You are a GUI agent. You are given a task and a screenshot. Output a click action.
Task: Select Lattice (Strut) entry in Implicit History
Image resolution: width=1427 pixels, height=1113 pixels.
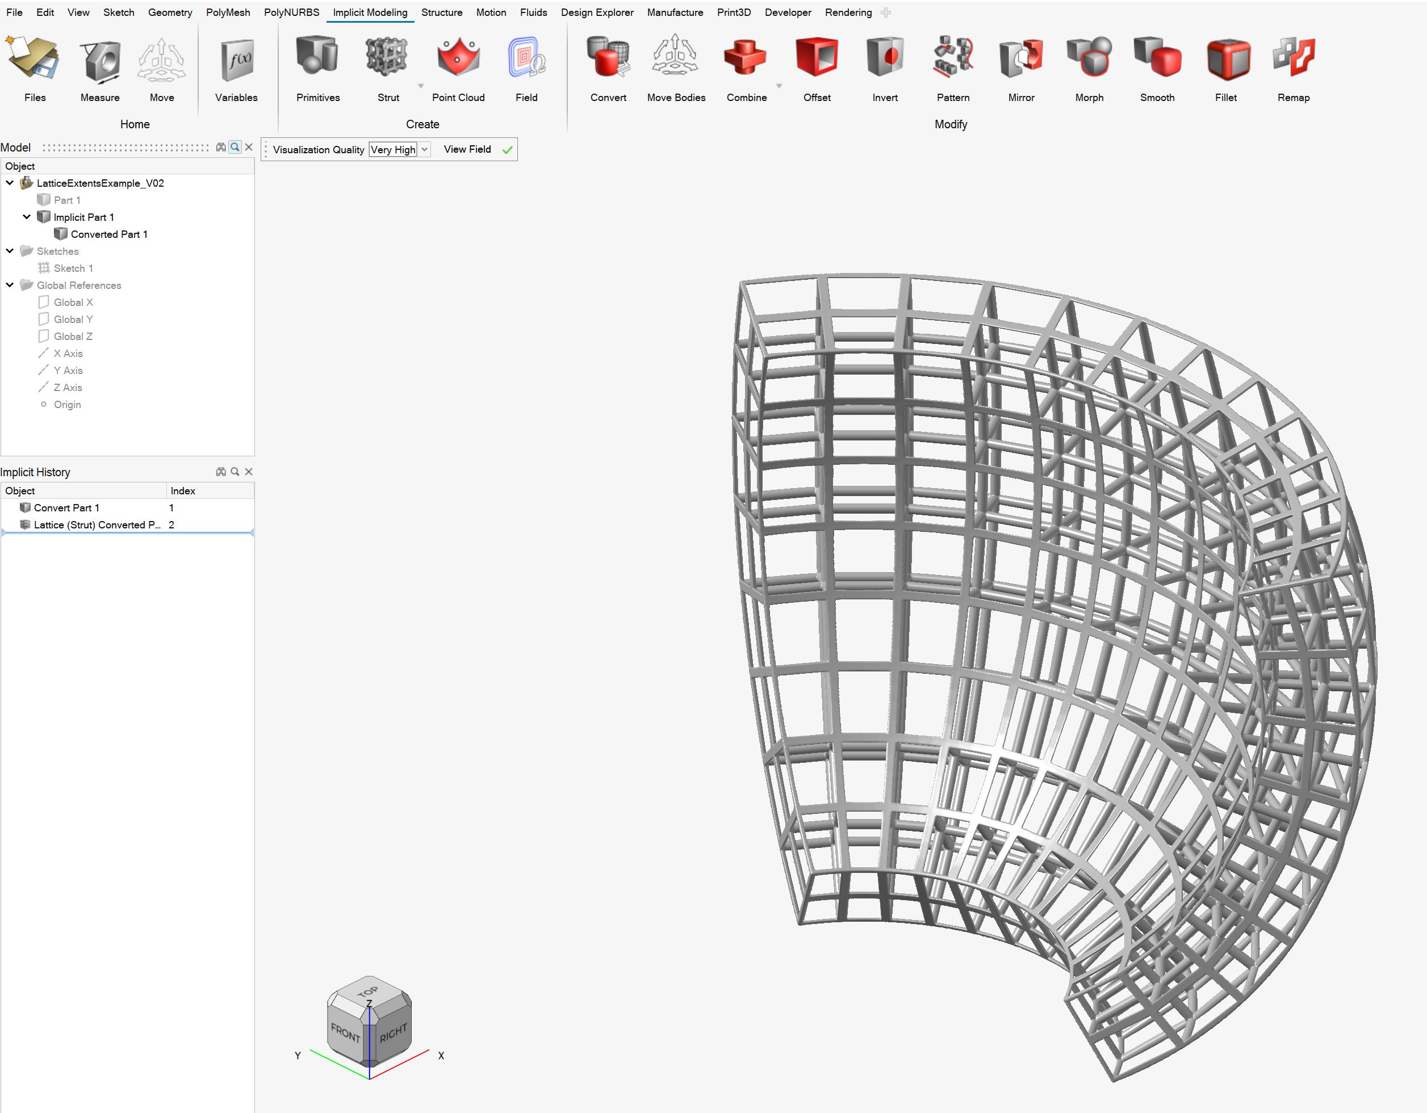(97, 524)
